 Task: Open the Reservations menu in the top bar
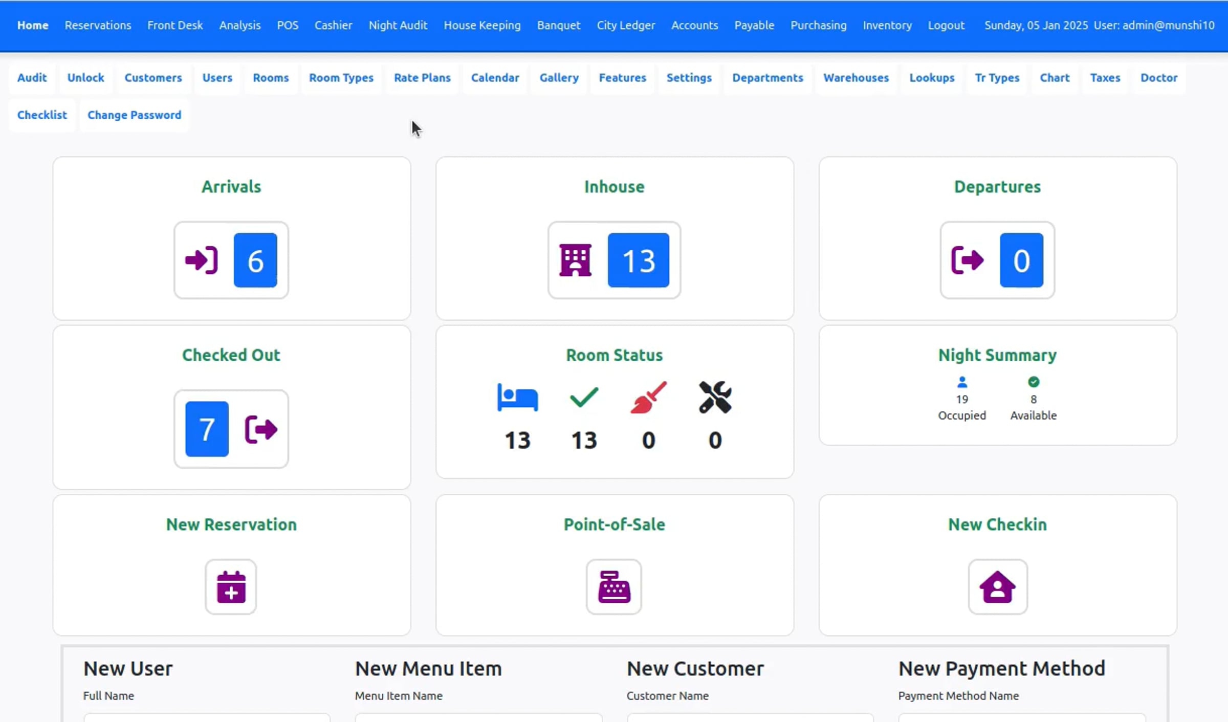click(x=98, y=25)
